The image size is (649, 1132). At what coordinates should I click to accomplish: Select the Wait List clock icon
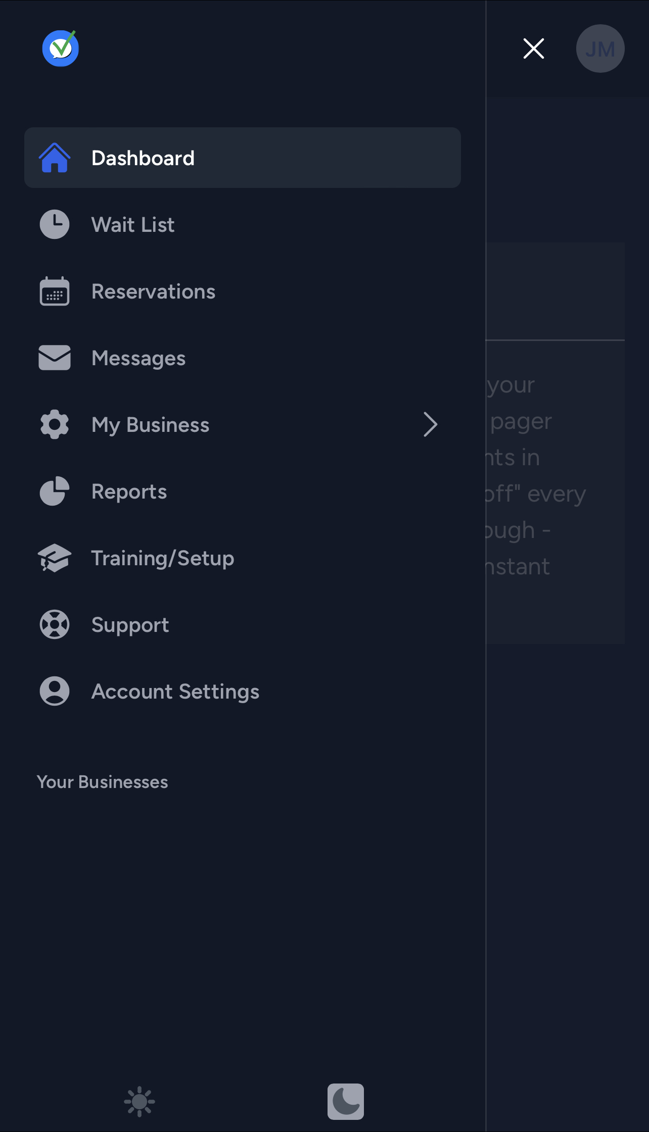point(54,224)
